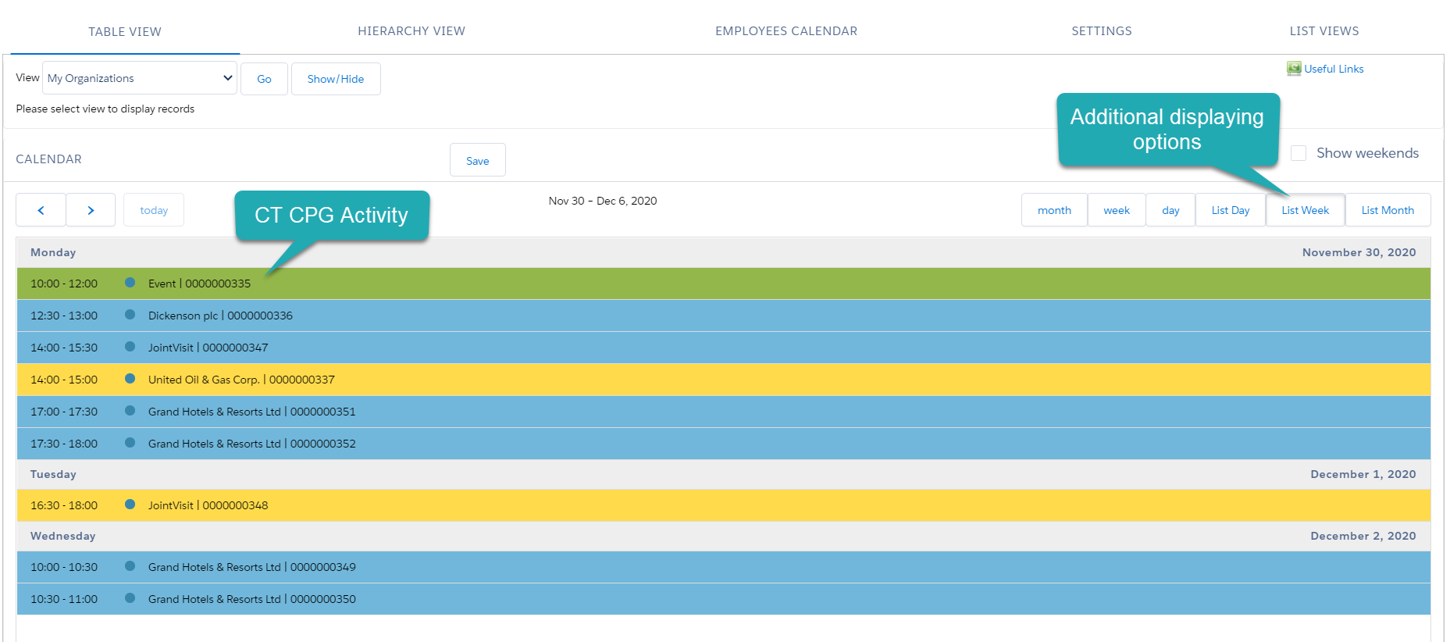Enable the Show weekends checkbox

(x=1299, y=153)
